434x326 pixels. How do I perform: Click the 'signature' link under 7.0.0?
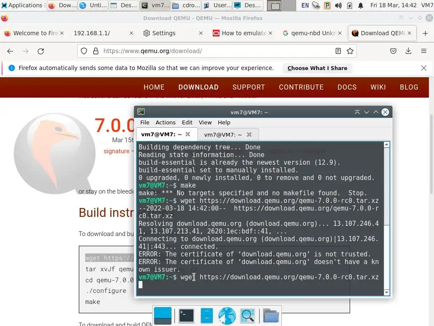[117, 151]
